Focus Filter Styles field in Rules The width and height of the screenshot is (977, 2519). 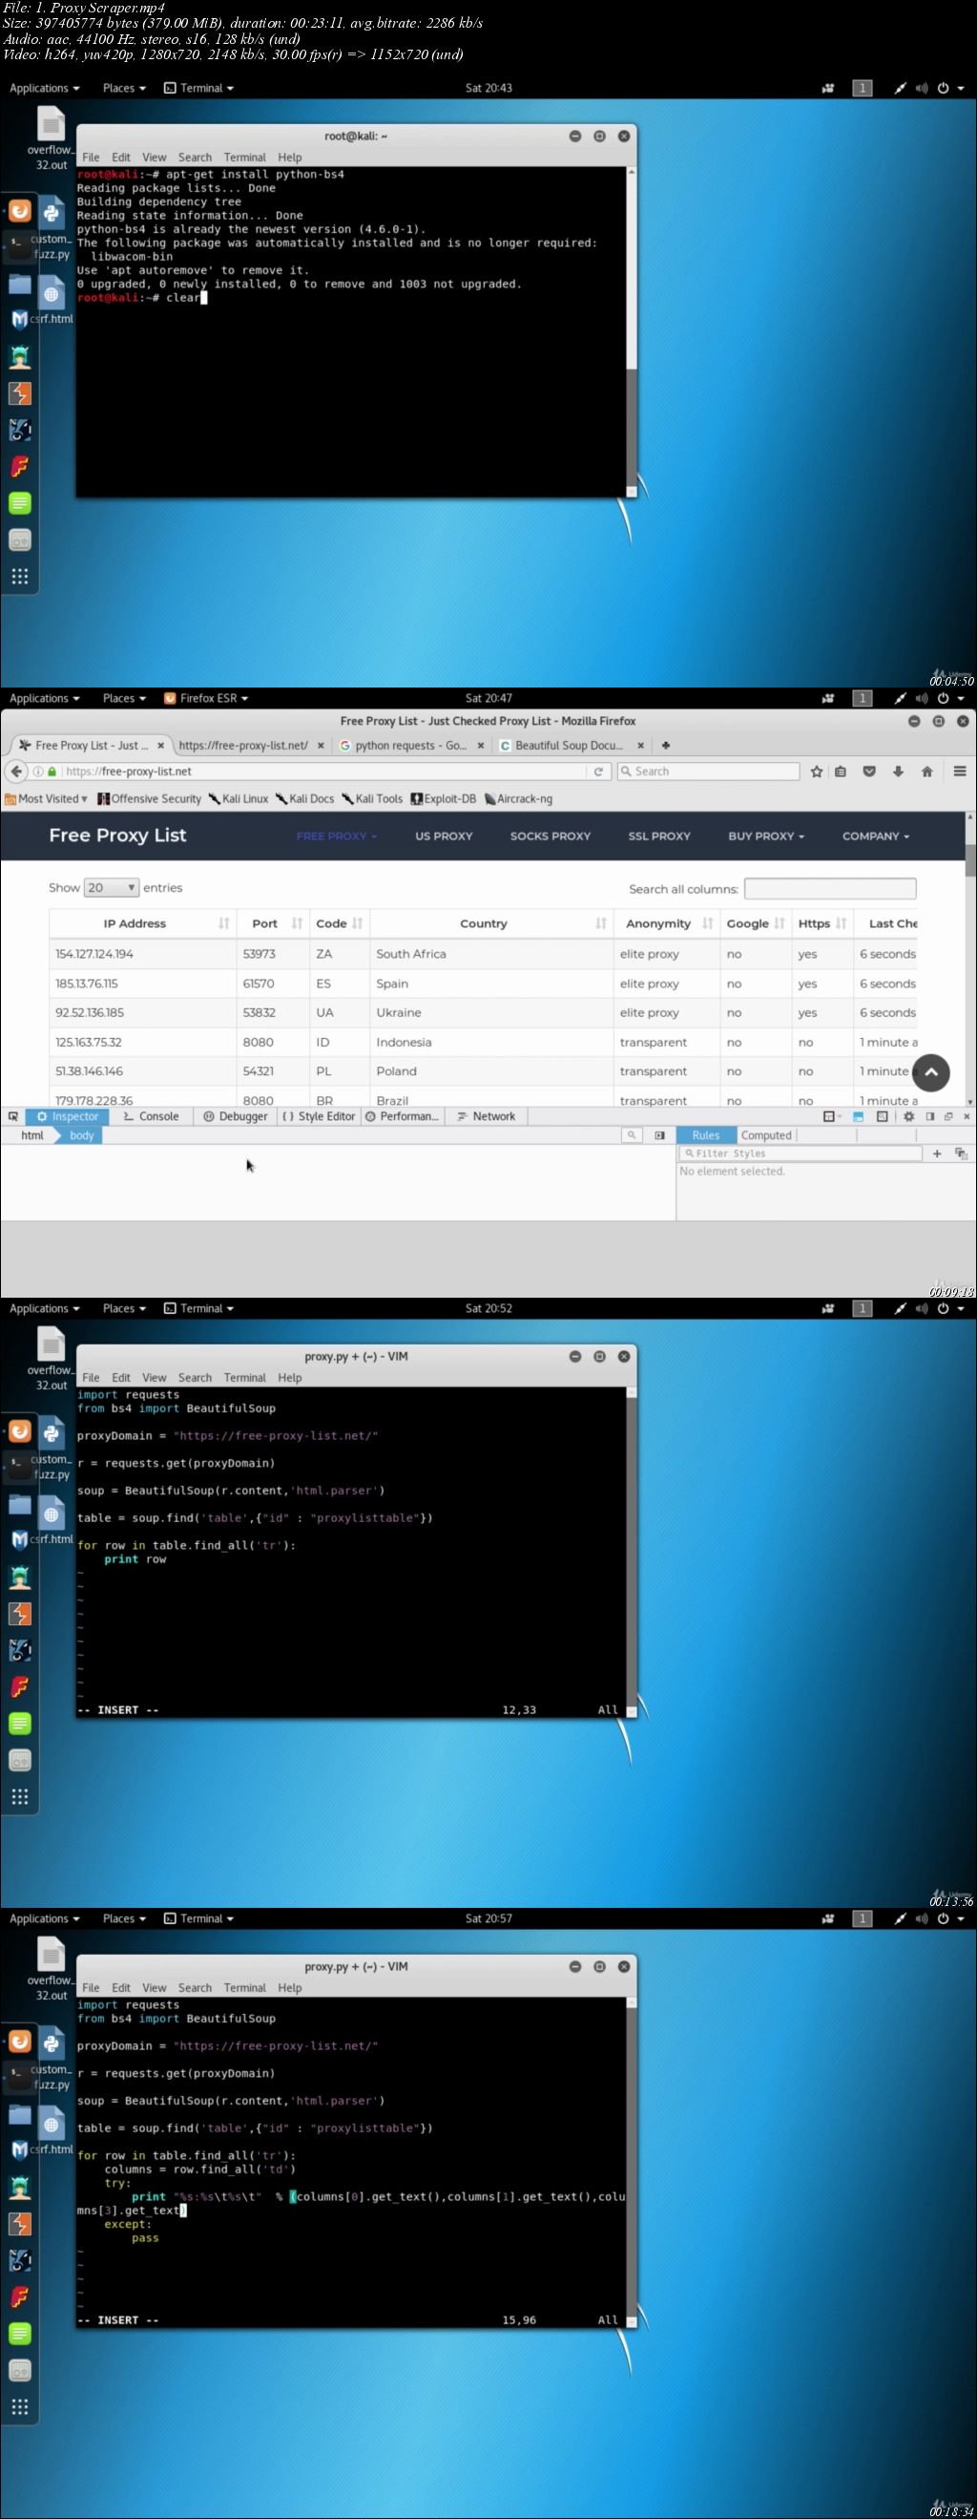(801, 1154)
